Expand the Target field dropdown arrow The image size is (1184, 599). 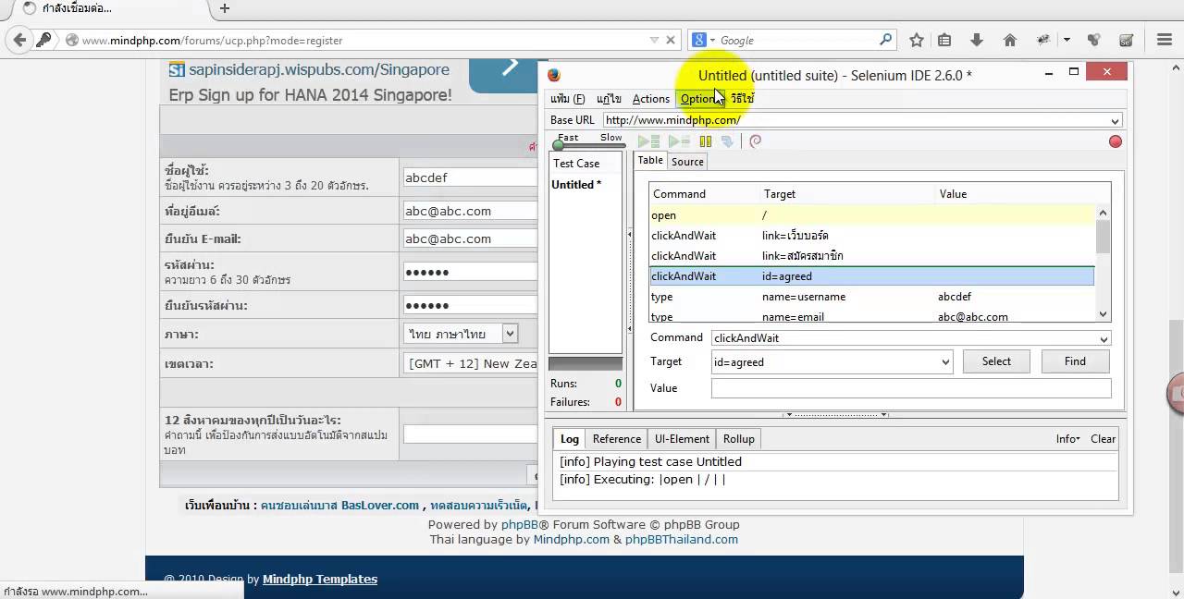point(945,362)
